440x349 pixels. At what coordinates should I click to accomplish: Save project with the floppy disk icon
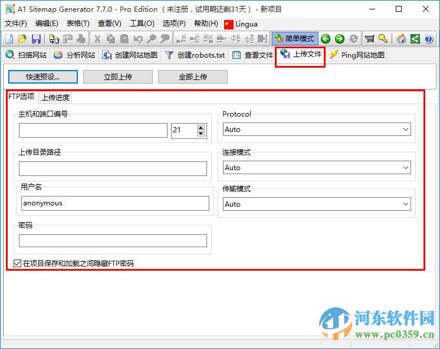point(36,39)
